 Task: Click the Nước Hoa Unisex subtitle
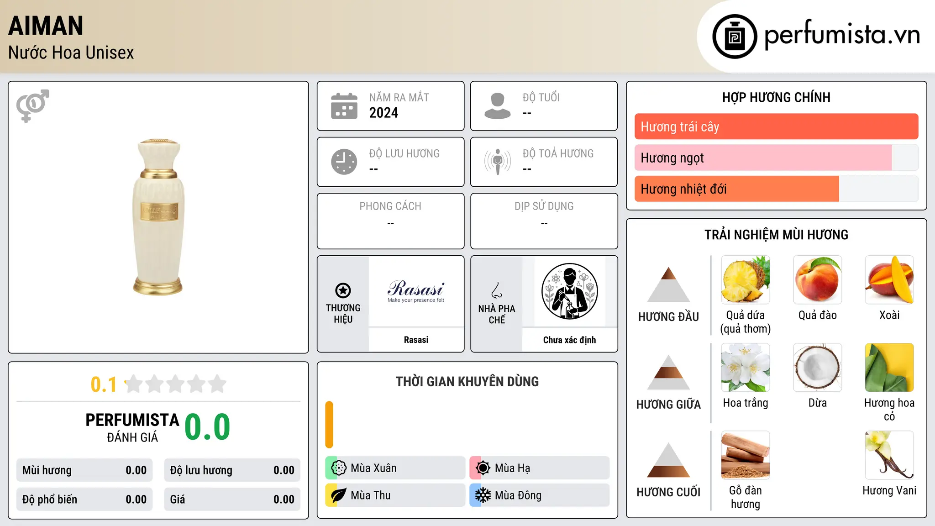coord(71,53)
